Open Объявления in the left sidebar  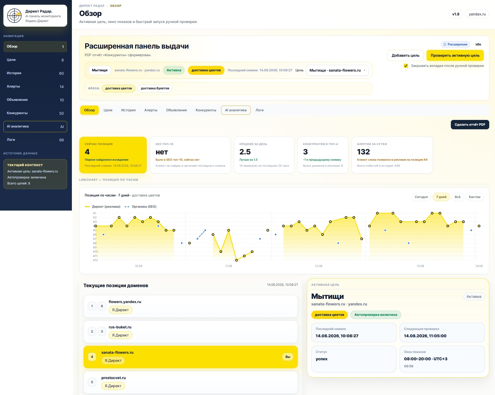35,100
